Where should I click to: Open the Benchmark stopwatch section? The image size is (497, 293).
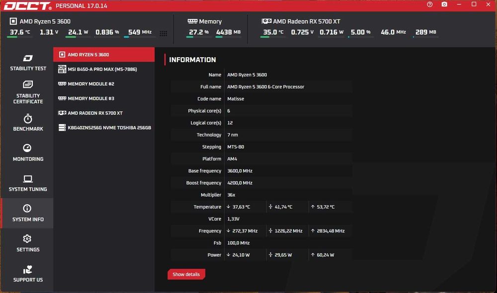point(28,123)
